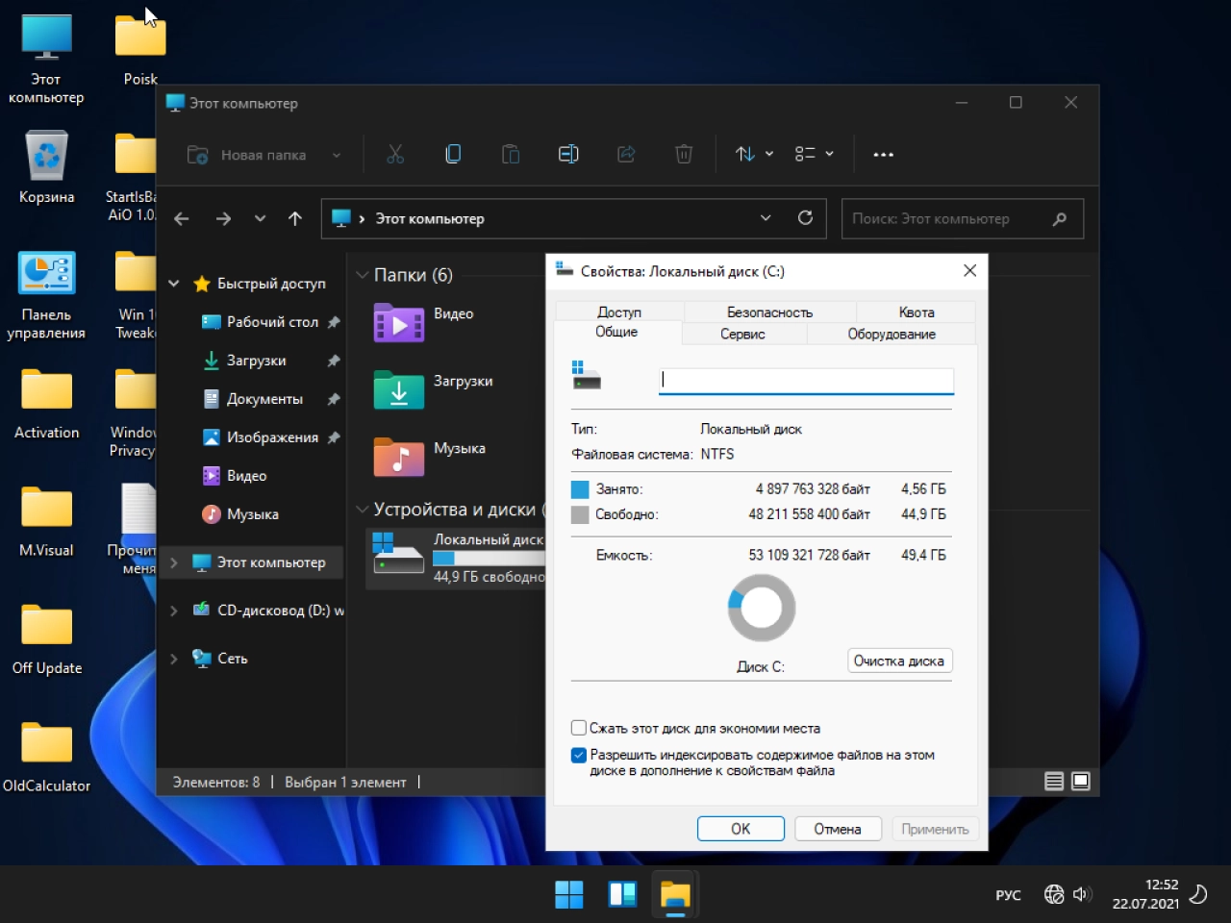Click the Очистка диска button
Screen dimensions: 1231x923
(x=899, y=661)
